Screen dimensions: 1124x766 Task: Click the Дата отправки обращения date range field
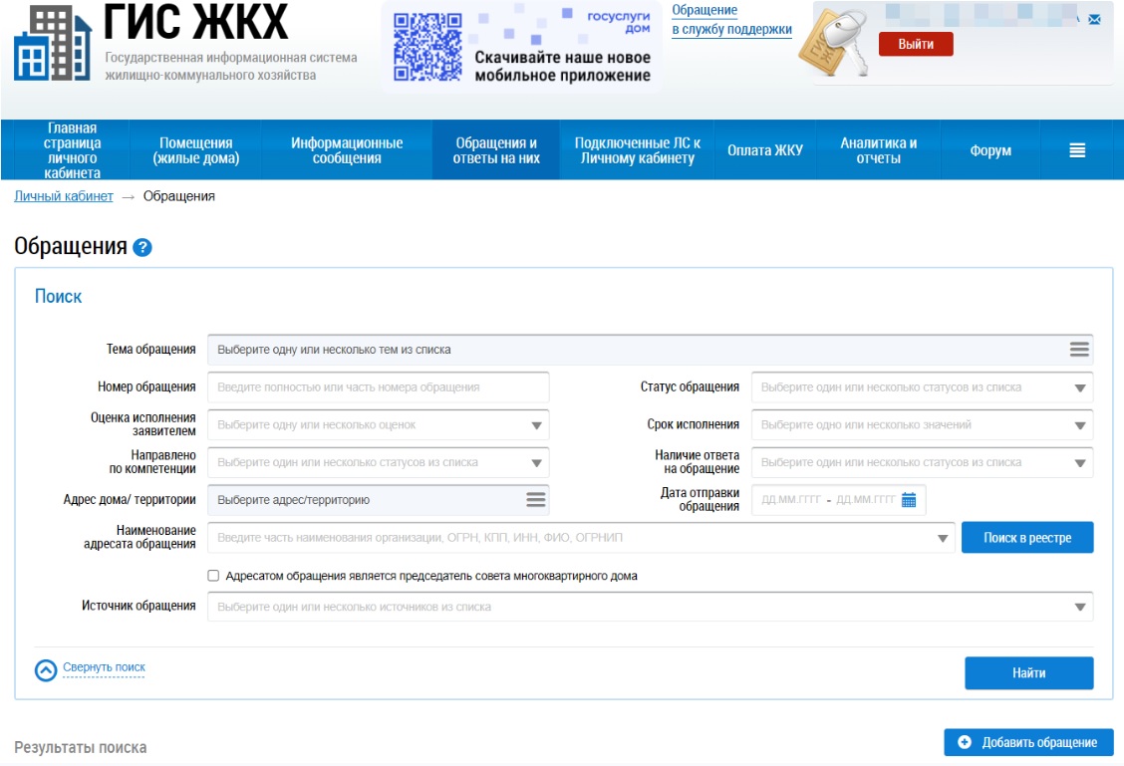(839, 500)
